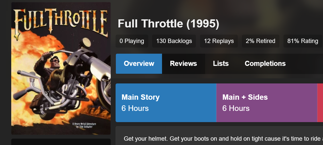This screenshot has height=145, width=323.
Task: Click the Full Throttle (1995) title
Action: coord(168,24)
